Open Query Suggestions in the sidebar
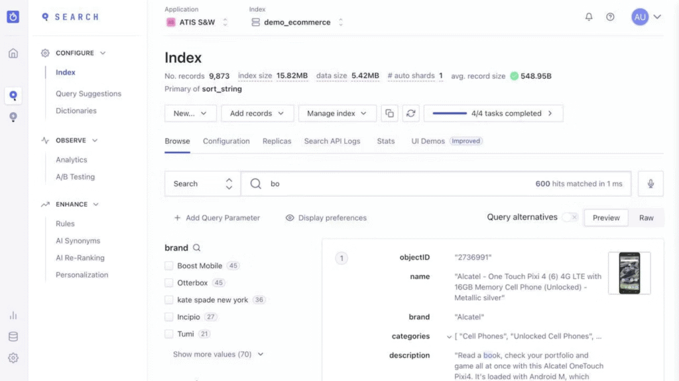The height and width of the screenshot is (381, 679). tap(88, 94)
